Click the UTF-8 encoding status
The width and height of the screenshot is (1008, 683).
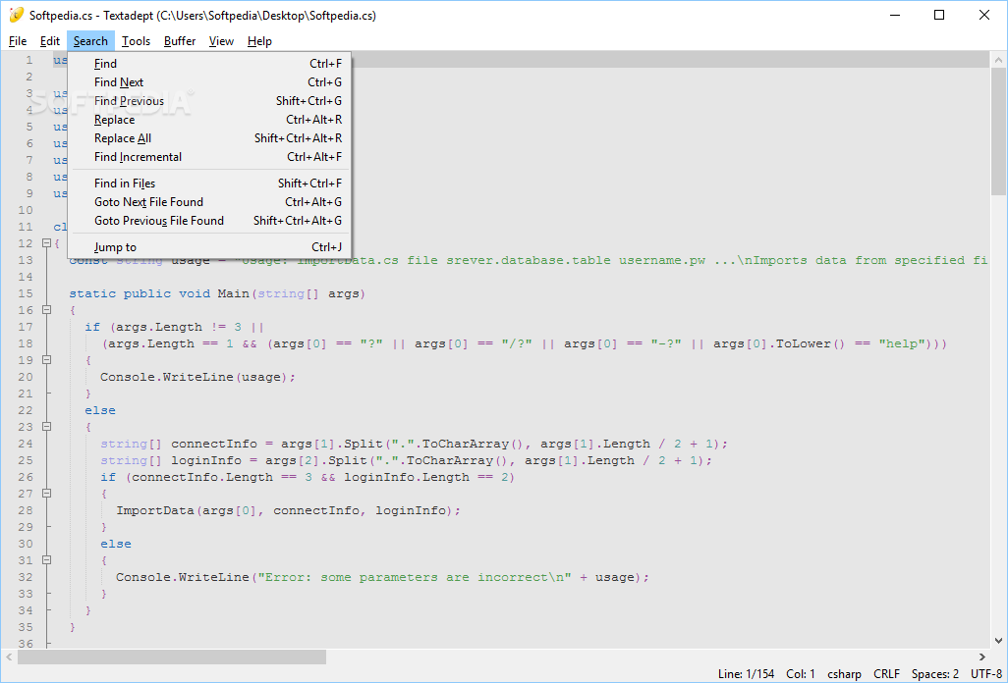point(986,674)
